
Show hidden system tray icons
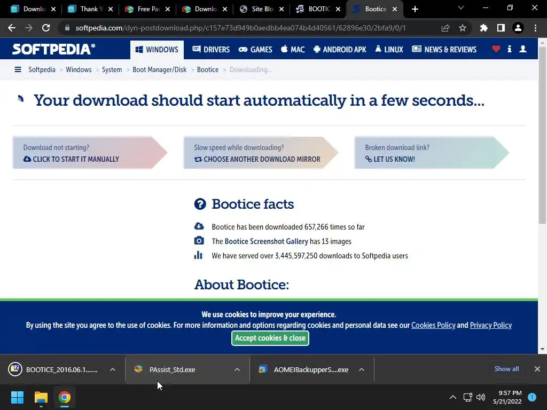click(x=453, y=397)
